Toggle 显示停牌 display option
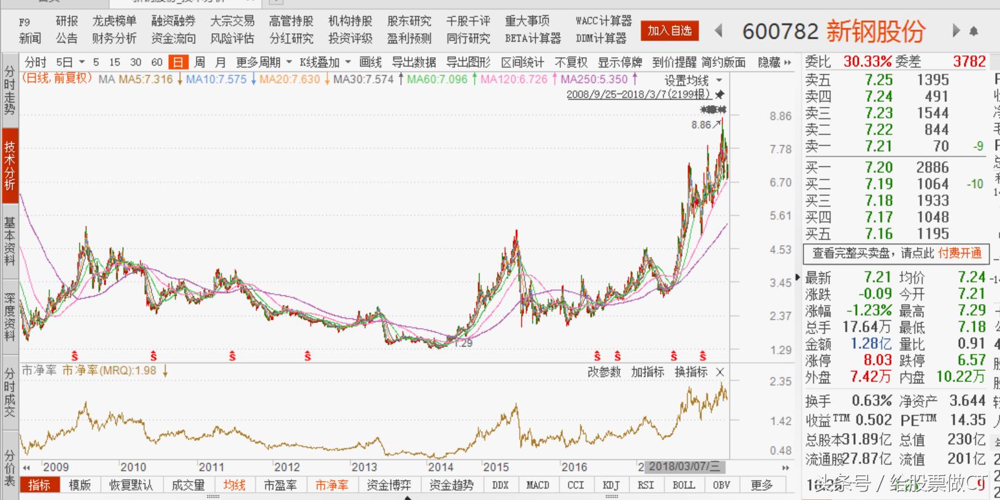The image size is (1000, 500). [620, 63]
